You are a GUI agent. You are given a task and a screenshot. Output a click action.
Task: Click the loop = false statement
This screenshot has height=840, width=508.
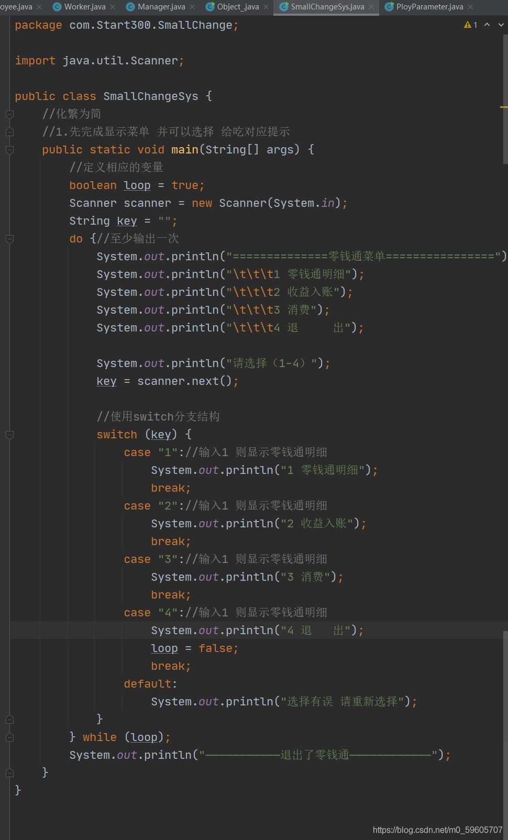195,648
